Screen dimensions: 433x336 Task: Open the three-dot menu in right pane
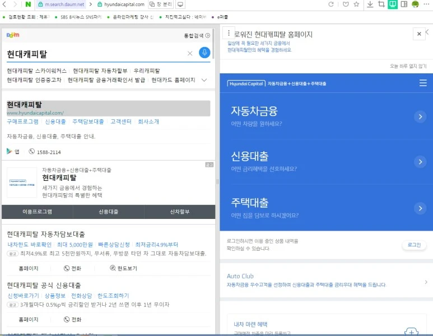click(x=229, y=33)
